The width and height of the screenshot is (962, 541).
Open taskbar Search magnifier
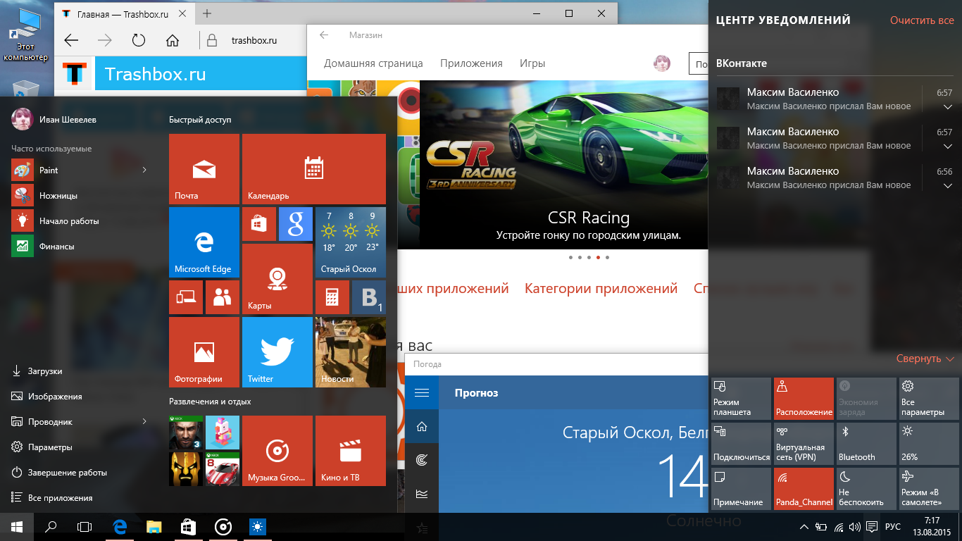coord(51,526)
